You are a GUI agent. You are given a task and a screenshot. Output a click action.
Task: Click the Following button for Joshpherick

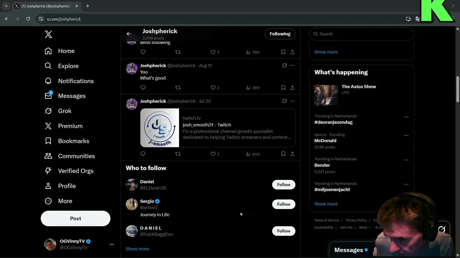click(280, 34)
